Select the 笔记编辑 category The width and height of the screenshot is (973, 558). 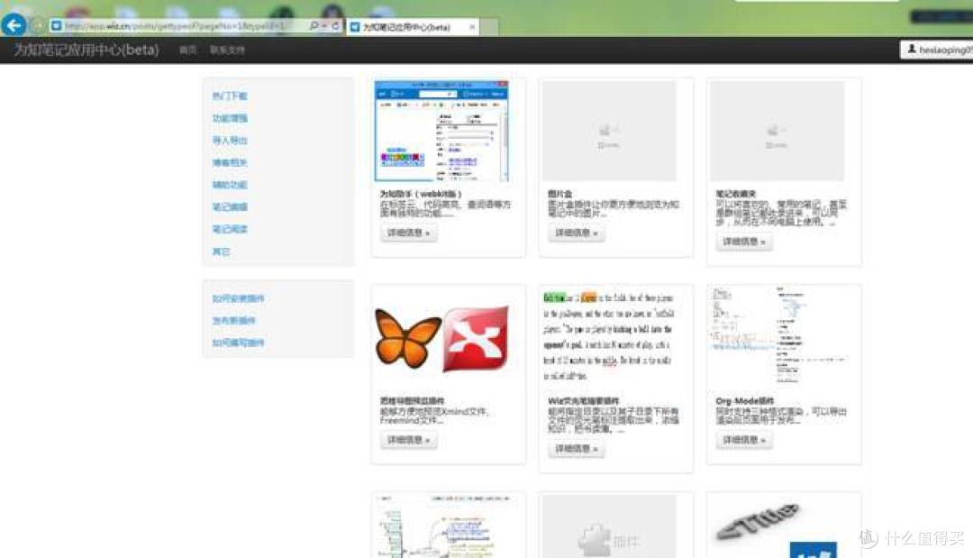(230, 207)
